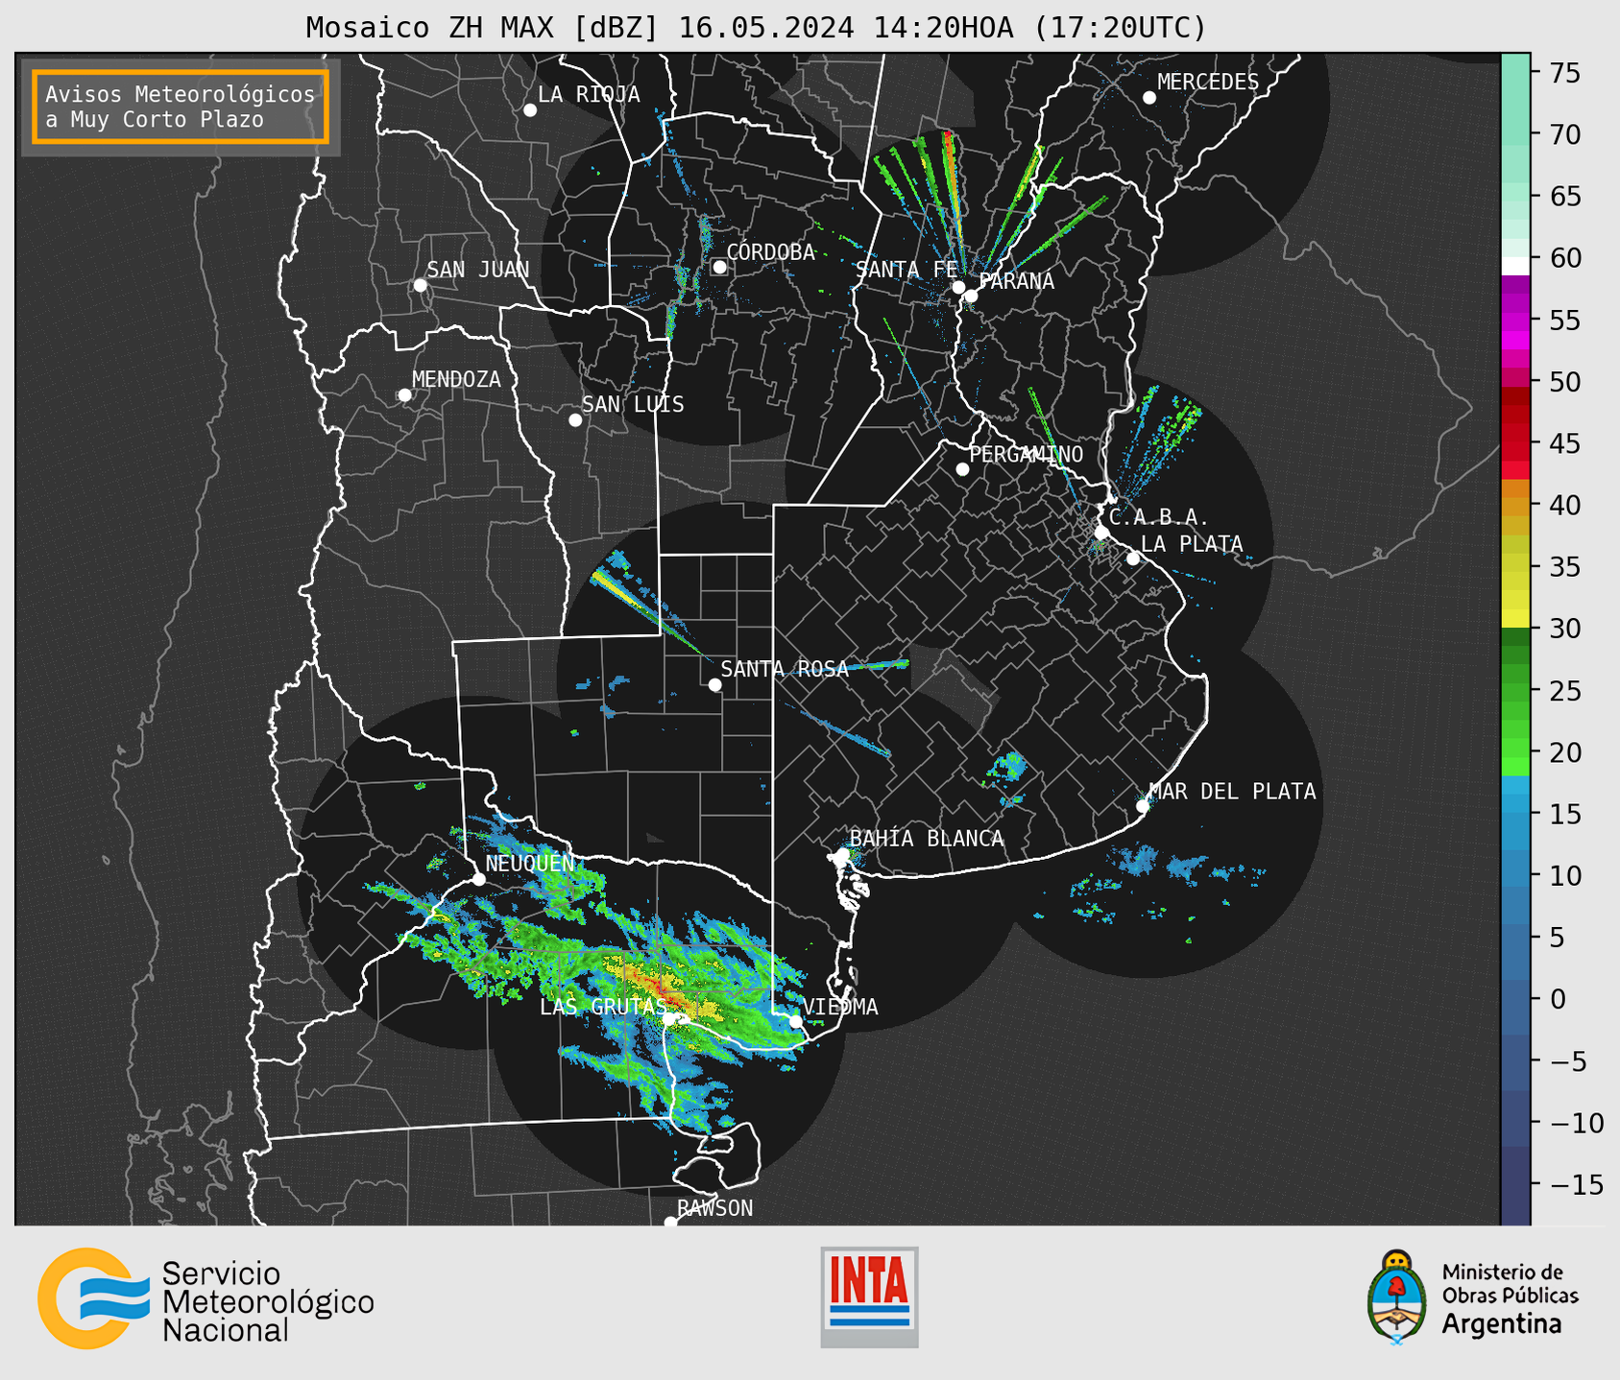Click the SANTA FE city marker dot

(958, 287)
